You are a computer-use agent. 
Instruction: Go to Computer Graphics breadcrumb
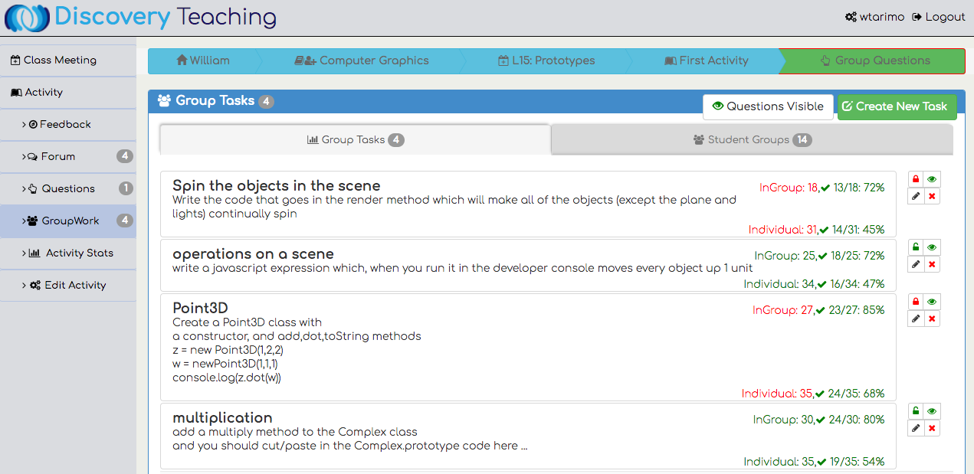click(362, 60)
